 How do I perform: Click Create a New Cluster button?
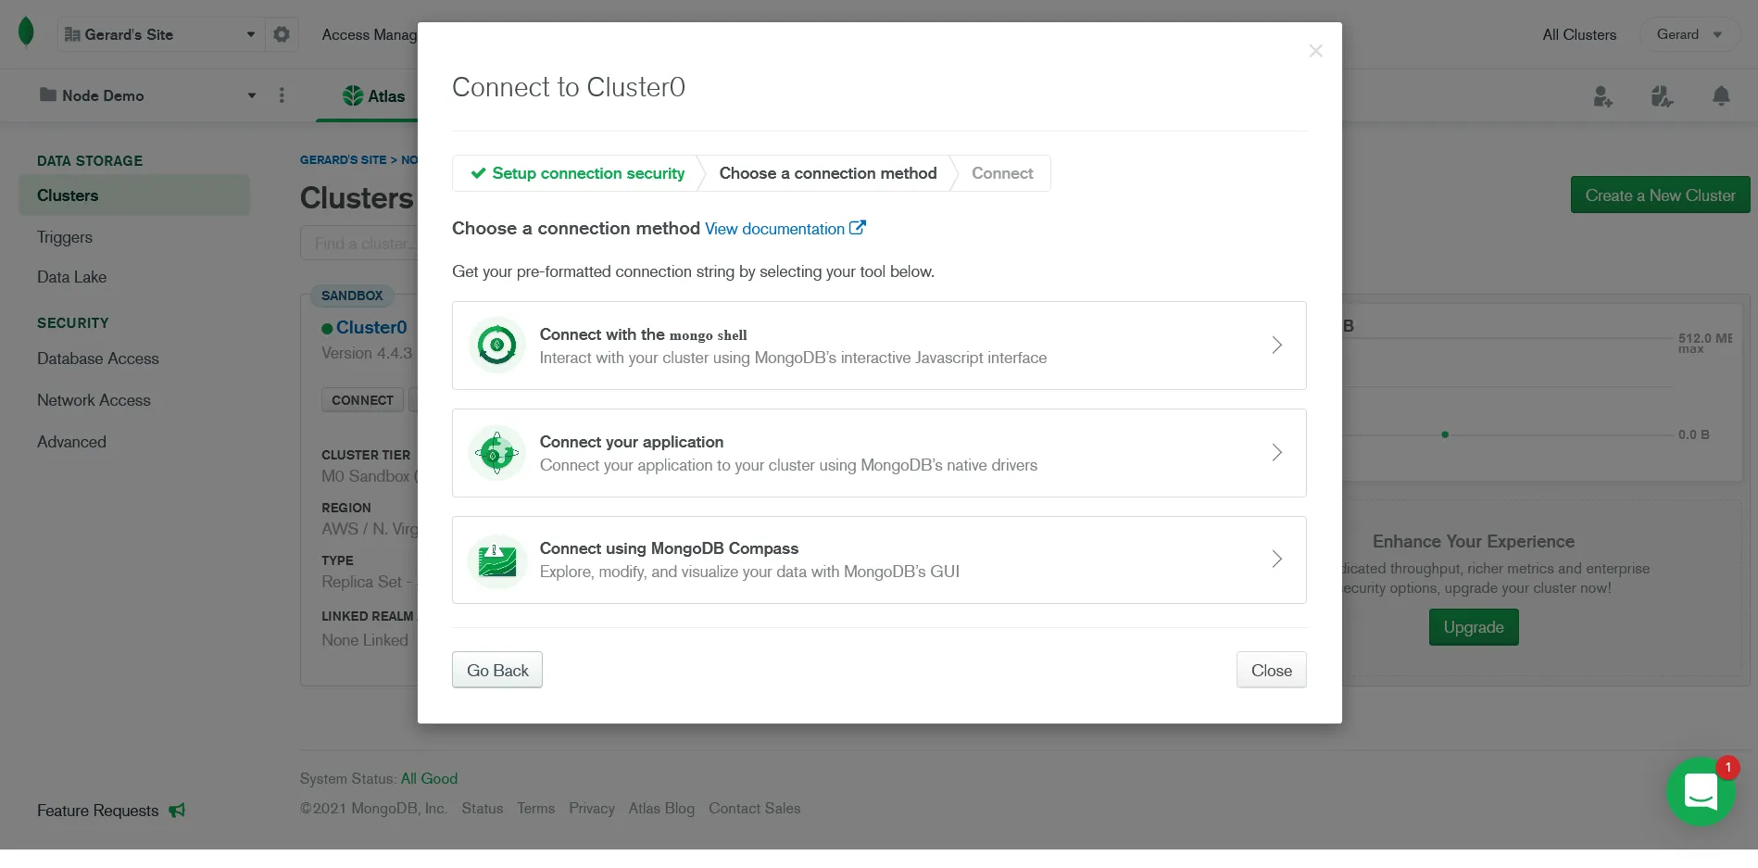point(1660,195)
